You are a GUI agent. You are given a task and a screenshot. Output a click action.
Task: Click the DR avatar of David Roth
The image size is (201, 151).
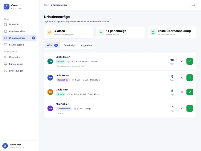click(50, 92)
